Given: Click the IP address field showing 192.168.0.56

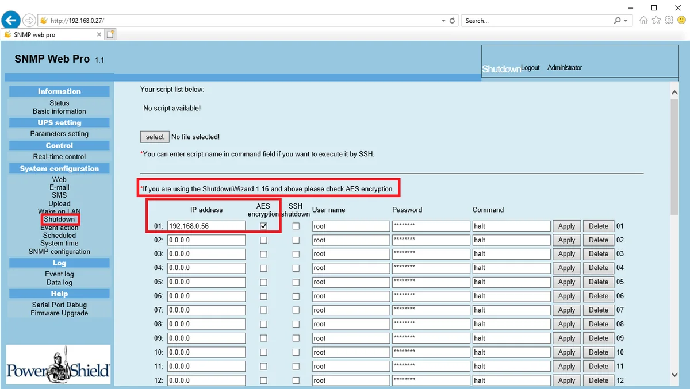Looking at the screenshot, I should click(x=206, y=226).
